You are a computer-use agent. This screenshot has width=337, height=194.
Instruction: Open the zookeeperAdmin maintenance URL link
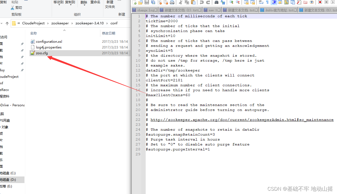tap(242, 120)
